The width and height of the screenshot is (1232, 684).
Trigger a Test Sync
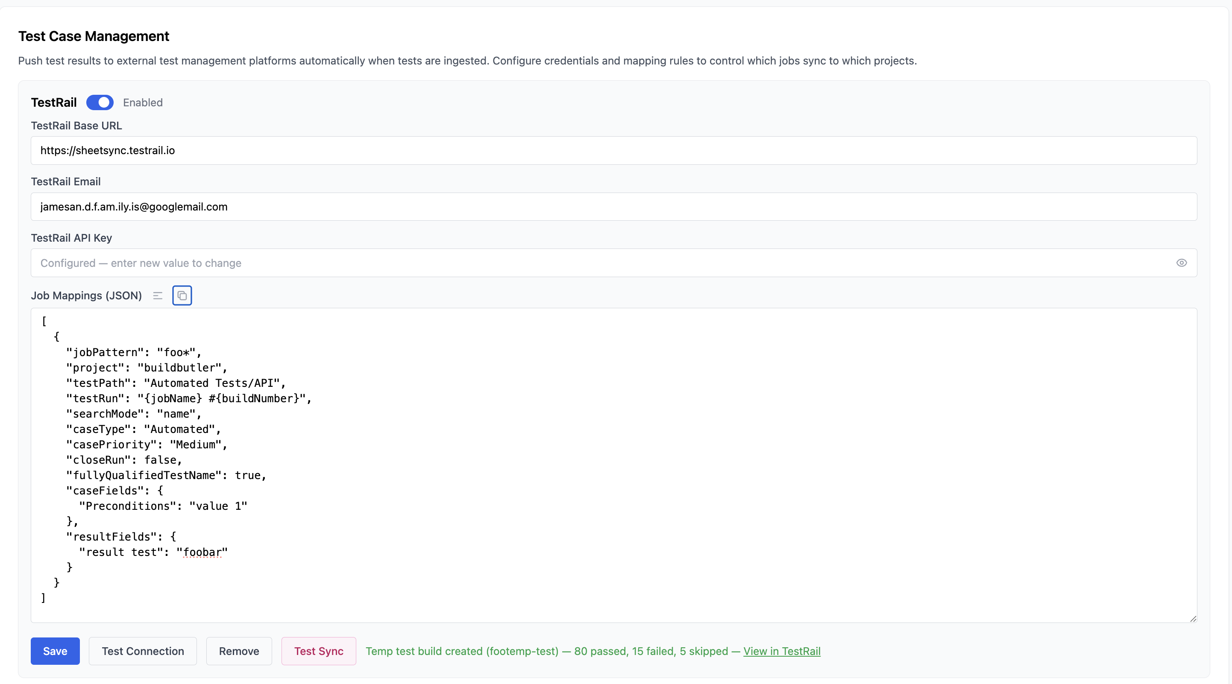pos(319,651)
